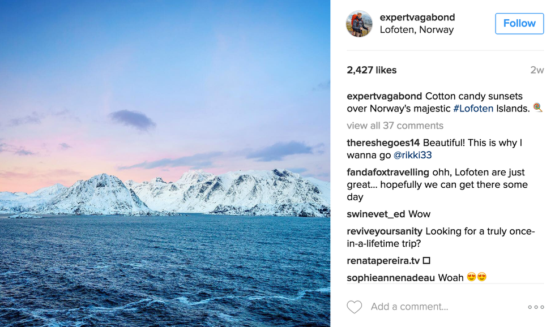Open thereshegoes14 commenter profile
555x327 pixels.
(383, 143)
